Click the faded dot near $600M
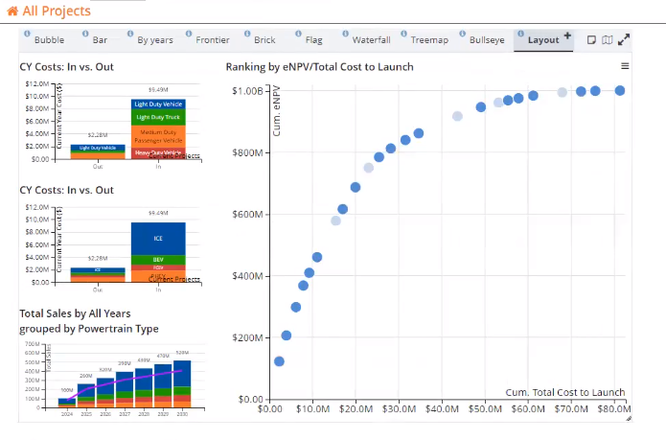Viewport: 666px width, 440px height. [335, 220]
